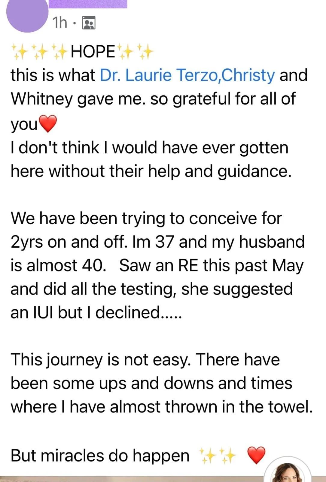Click the HOPE heading text
326x482 pixels.
[93, 51]
